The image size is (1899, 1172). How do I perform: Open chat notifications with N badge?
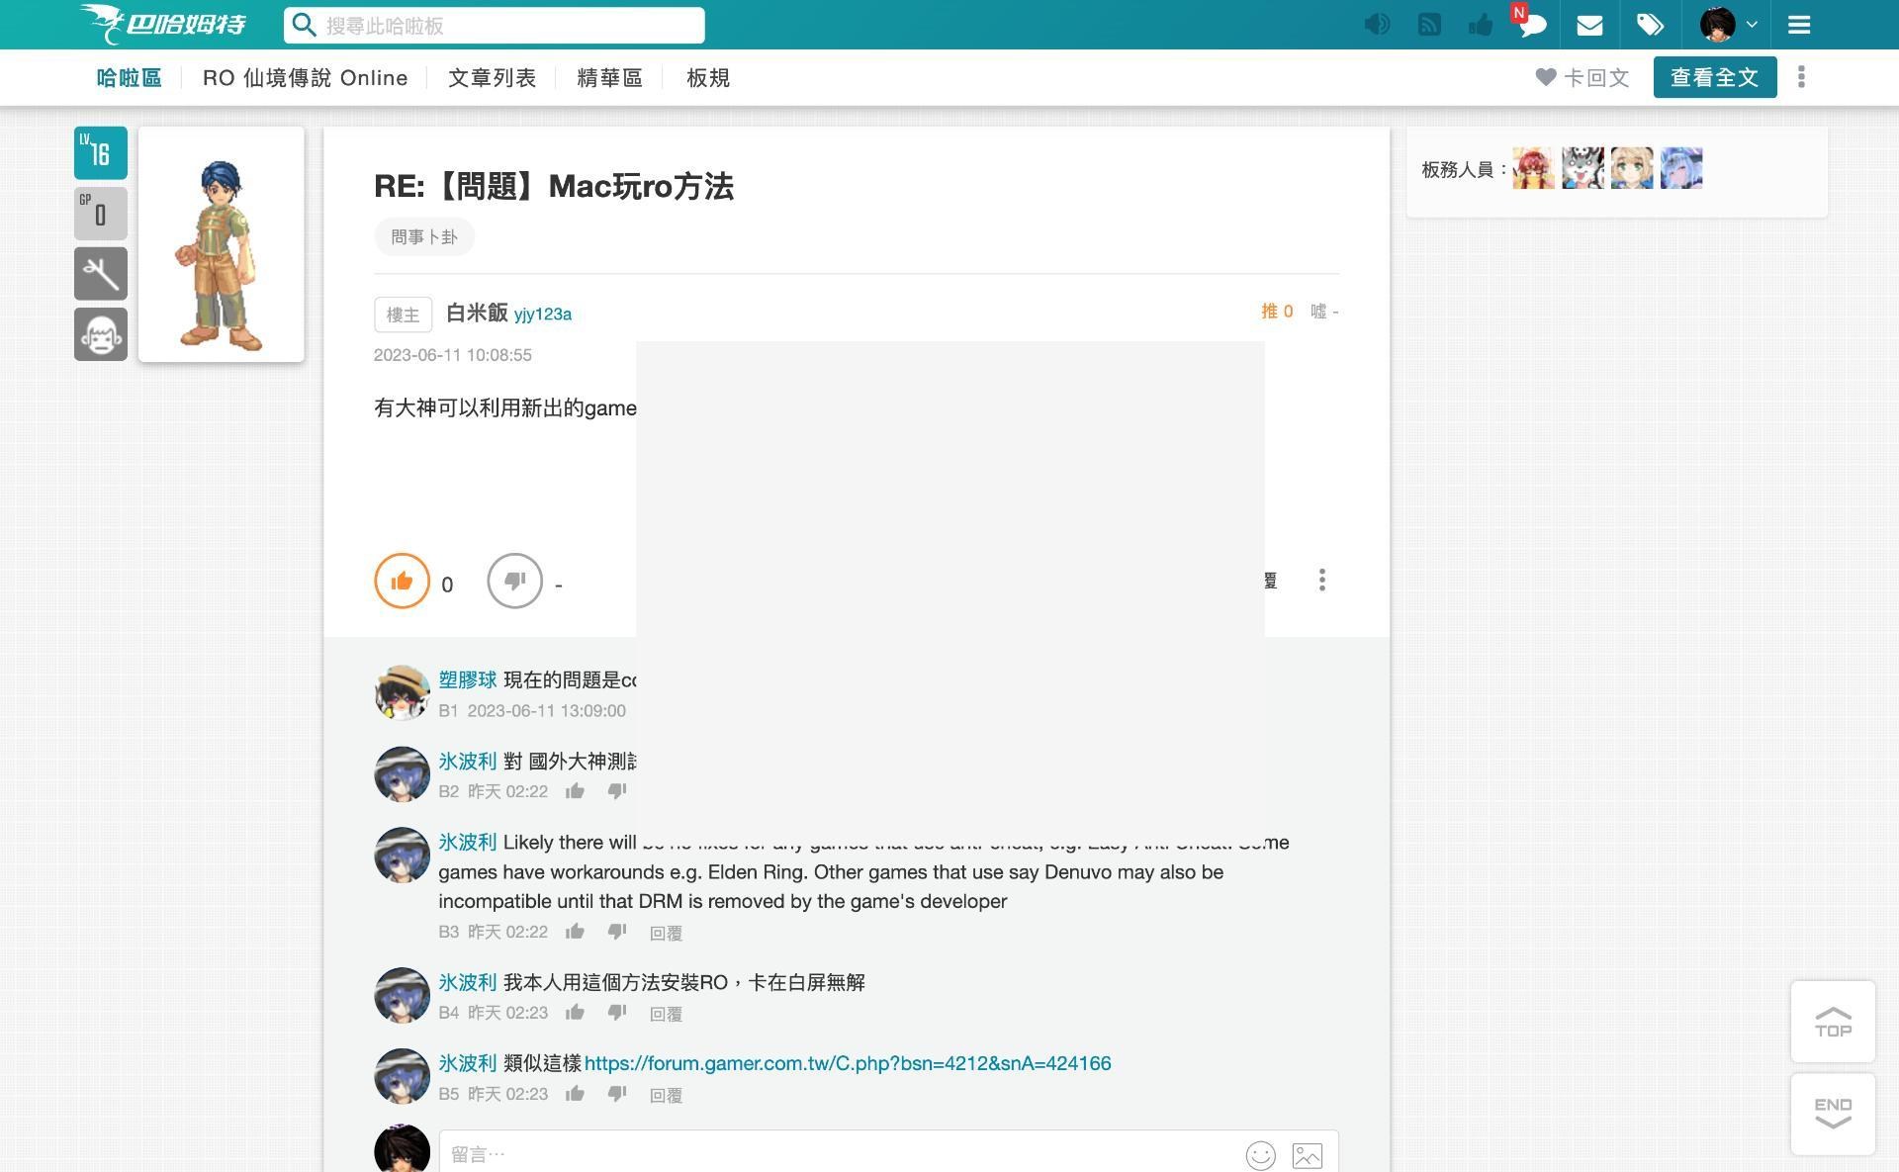pos(1531,25)
